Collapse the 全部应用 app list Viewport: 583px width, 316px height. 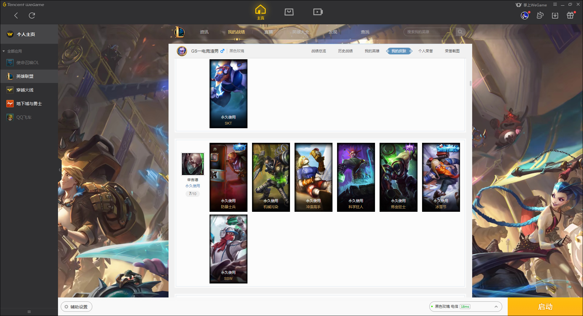click(x=12, y=51)
